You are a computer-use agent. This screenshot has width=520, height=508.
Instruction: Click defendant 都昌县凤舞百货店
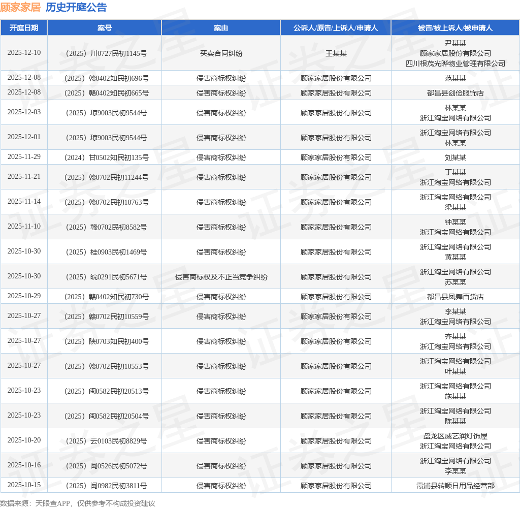(x=456, y=297)
